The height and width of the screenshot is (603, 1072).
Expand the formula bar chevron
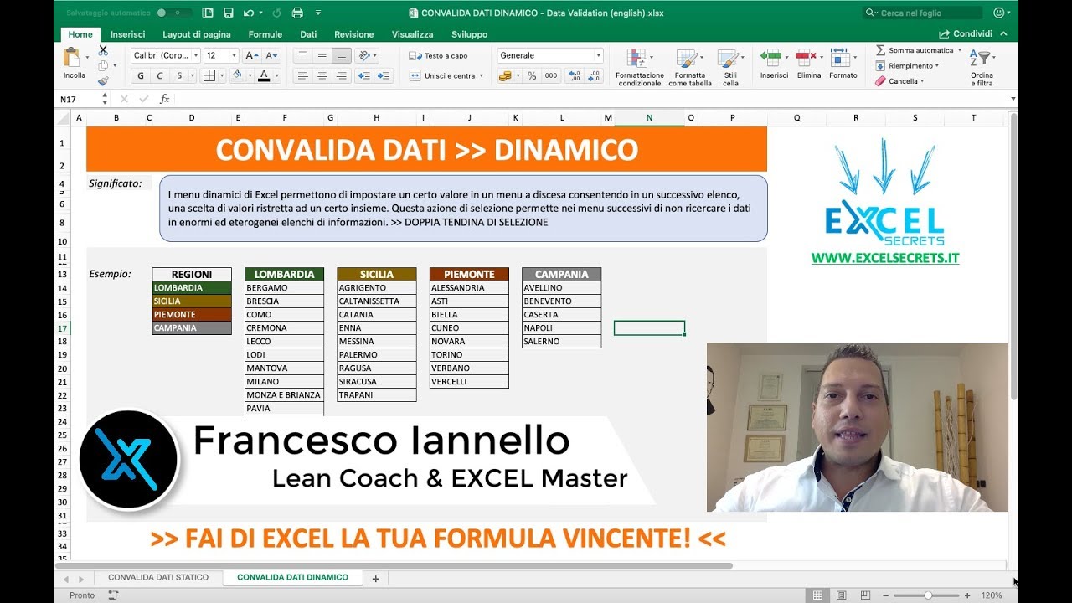pos(1013,99)
